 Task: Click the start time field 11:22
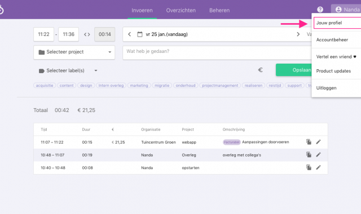(44, 34)
